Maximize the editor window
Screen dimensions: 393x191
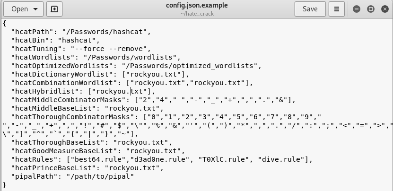[371, 9]
